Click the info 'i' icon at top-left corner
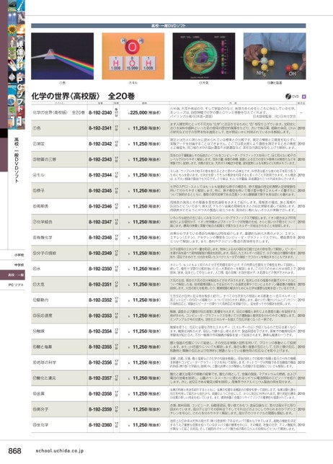This screenshot has width=333, height=464. pos(21,5)
